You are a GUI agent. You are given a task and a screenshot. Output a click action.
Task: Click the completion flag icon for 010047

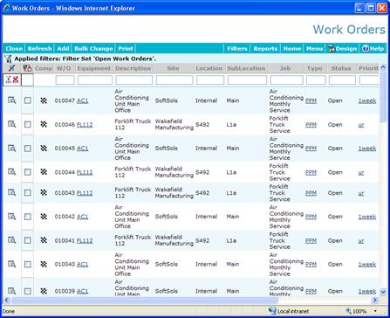[44, 100]
